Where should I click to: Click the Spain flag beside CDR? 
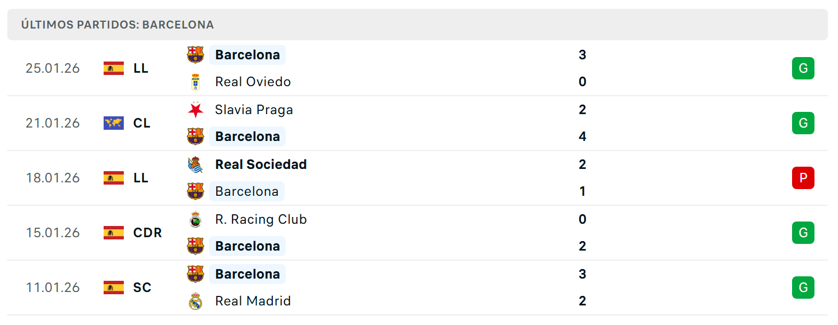pyautogui.click(x=114, y=233)
